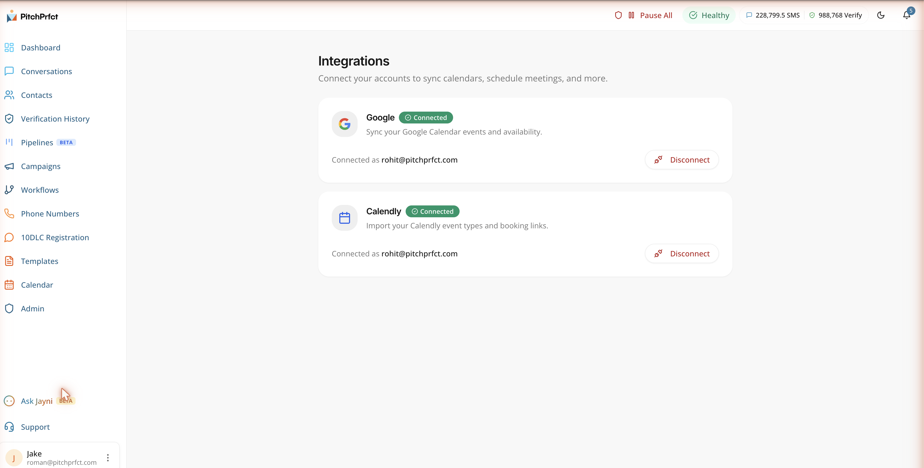Open the Admin page
This screenshot has height=468, width=924.
pyautogui.click(x=33, y=308)
